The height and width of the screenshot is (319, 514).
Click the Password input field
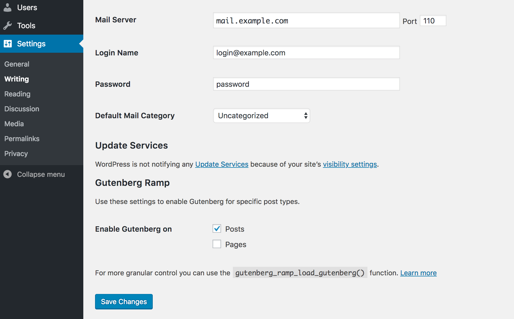pos(306,84)
